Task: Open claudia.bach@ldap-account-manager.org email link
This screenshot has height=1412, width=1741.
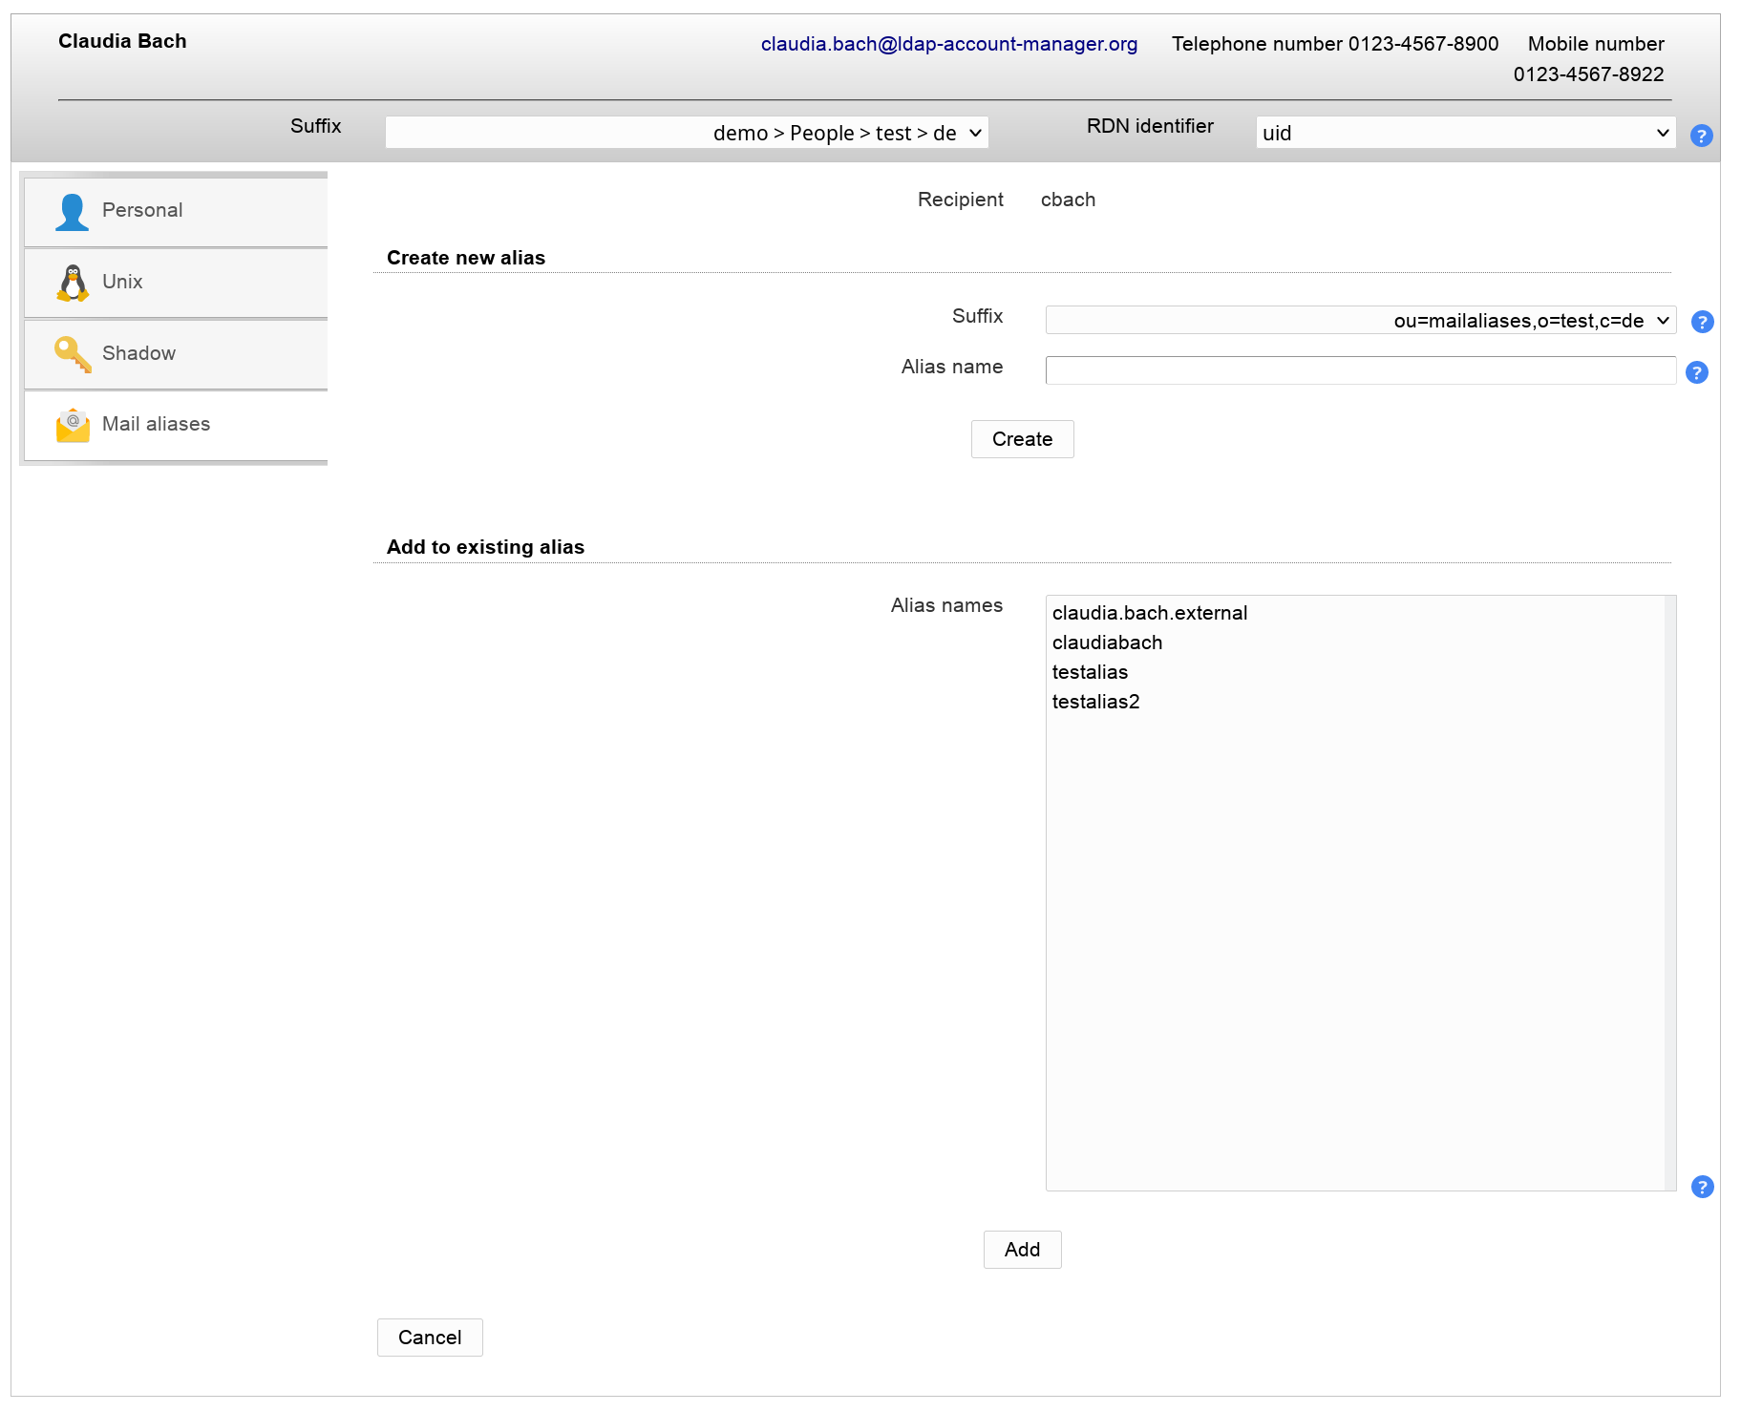Action: point(948,44)
